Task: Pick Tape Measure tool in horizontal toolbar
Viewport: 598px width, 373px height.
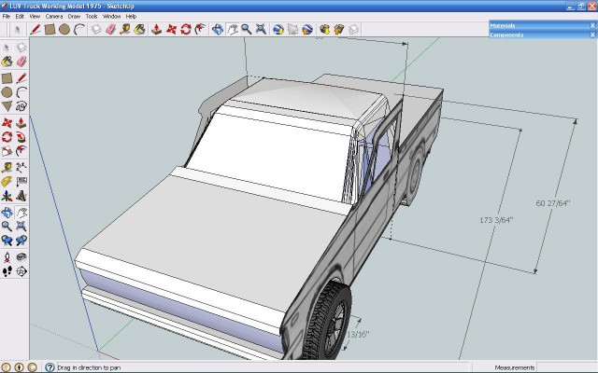Action: [x=125, y=29]
